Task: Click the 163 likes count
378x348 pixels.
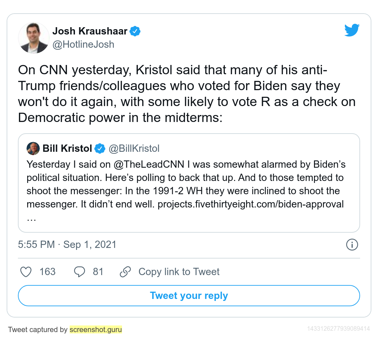Action: pos(47,272)
